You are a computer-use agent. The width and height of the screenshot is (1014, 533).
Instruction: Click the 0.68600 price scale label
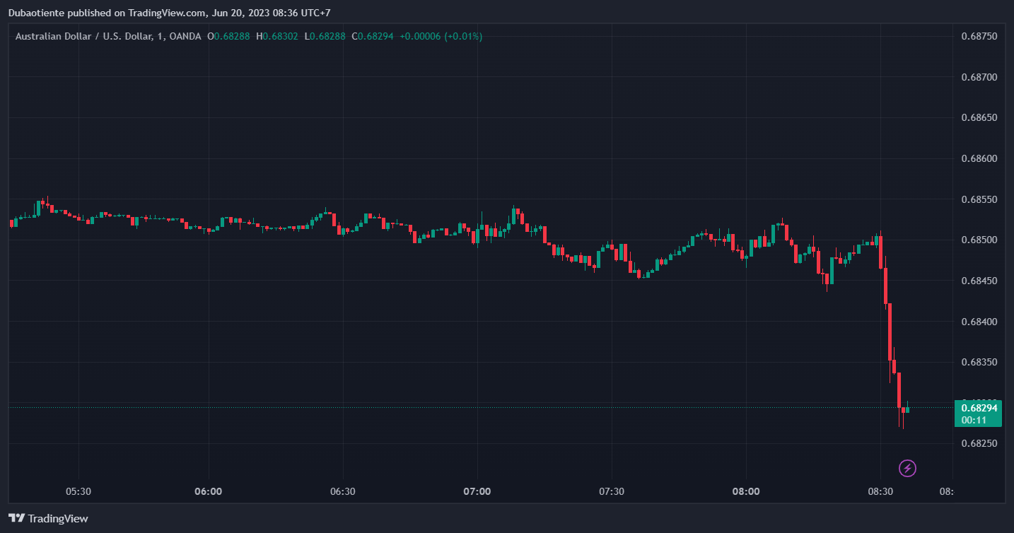(979, 159)
